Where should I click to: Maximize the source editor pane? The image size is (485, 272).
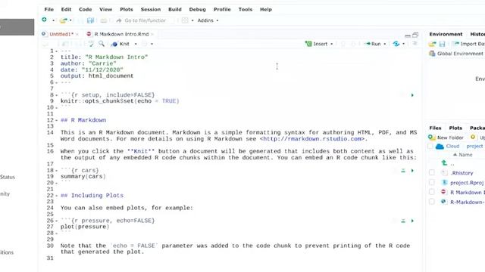tap(415, 35)
